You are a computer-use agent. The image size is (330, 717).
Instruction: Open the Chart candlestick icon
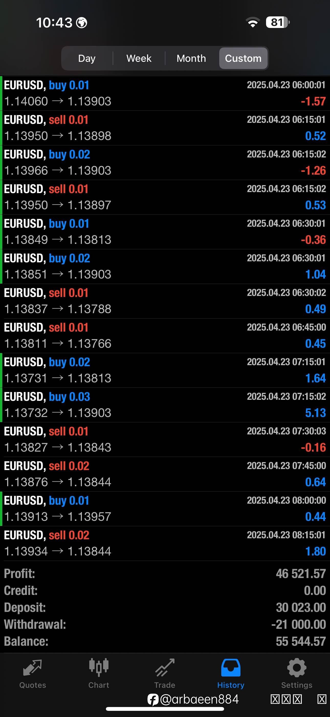pyautogui.click(x=98, y=667)
